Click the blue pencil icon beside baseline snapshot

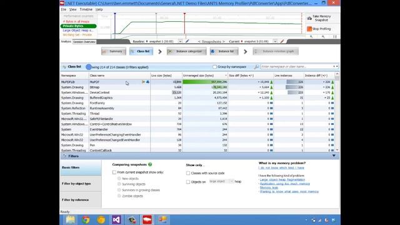187,41
